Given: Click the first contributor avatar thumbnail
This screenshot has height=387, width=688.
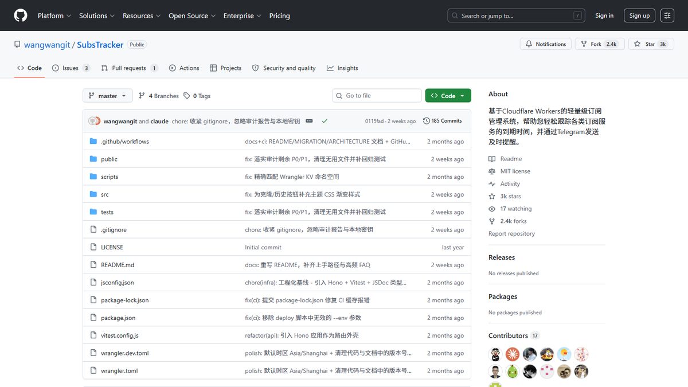Looking at the screenshot, I should click(495, 354).
